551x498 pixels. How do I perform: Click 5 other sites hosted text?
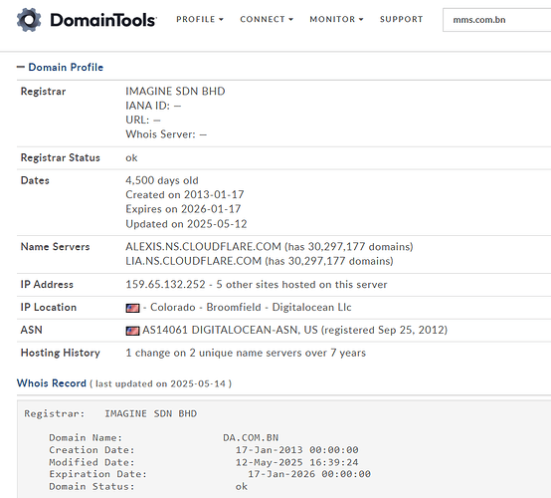tap(301, 285)
